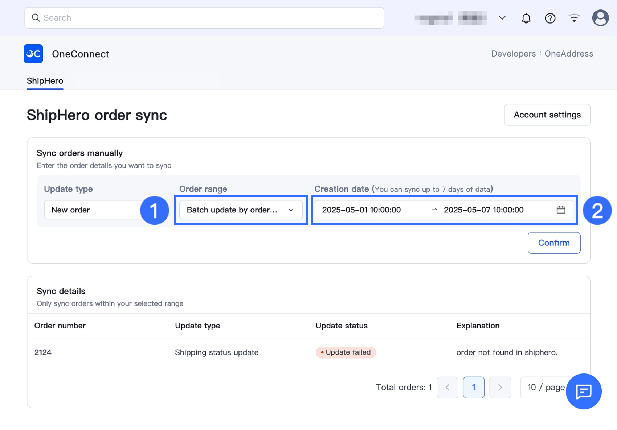Open Account settings
617x430 pixels.
pyautogui.click(x=547, y=115)
